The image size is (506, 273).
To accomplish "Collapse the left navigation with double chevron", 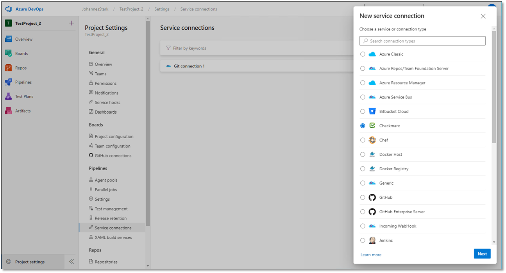I will coord(72,262).
